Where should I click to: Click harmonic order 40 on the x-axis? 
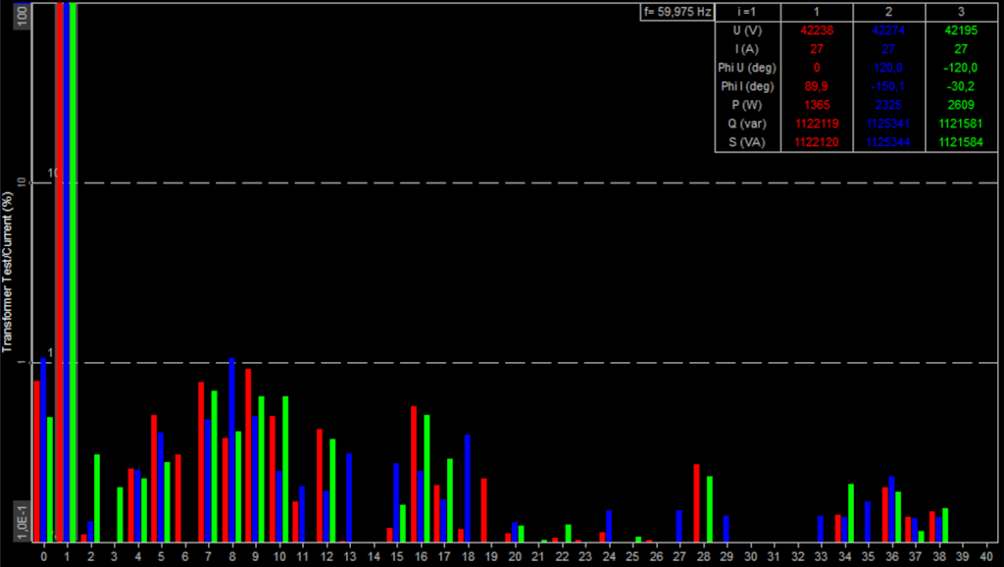pyautogui.click(x=986, y=557)
